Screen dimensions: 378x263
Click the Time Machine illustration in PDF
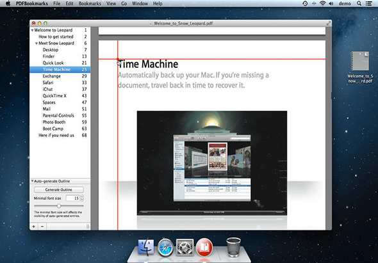[x=212, y=163]
